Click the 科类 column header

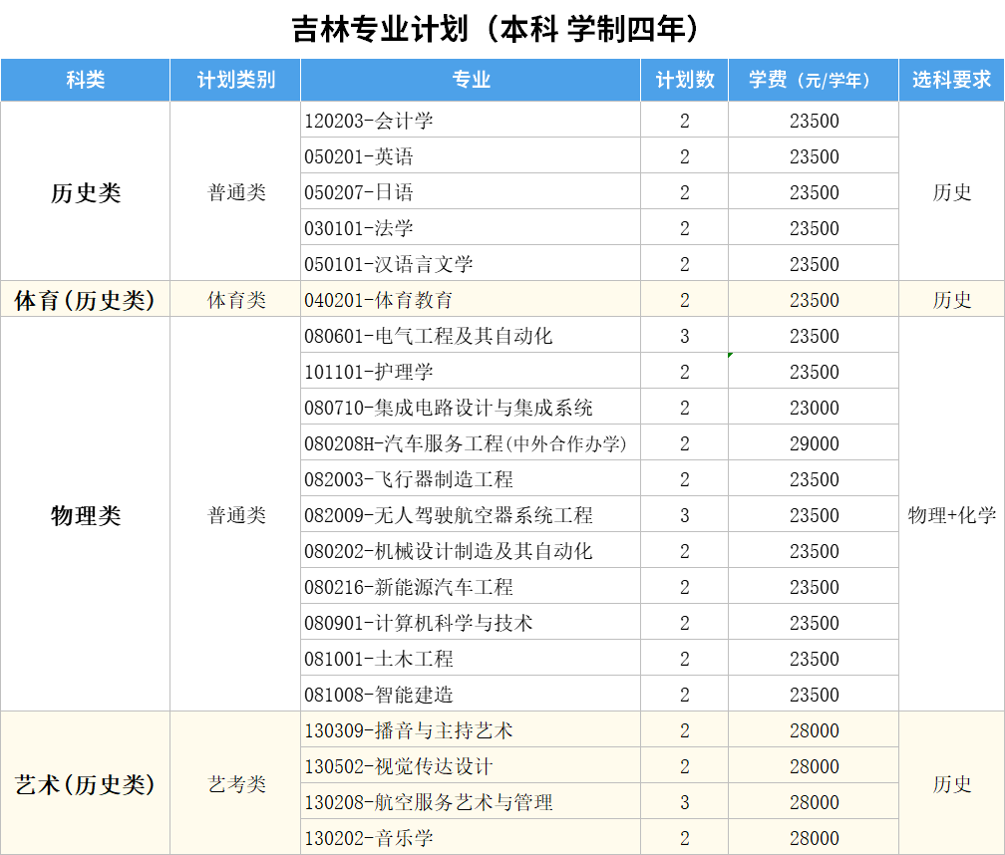click(x=85, y=81)
